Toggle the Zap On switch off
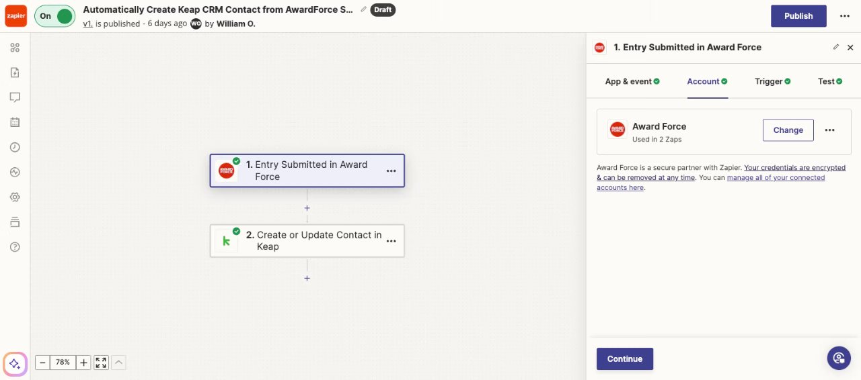Viewport: 861px width, 380px height. pyautogui.click(x=54, y=16)
